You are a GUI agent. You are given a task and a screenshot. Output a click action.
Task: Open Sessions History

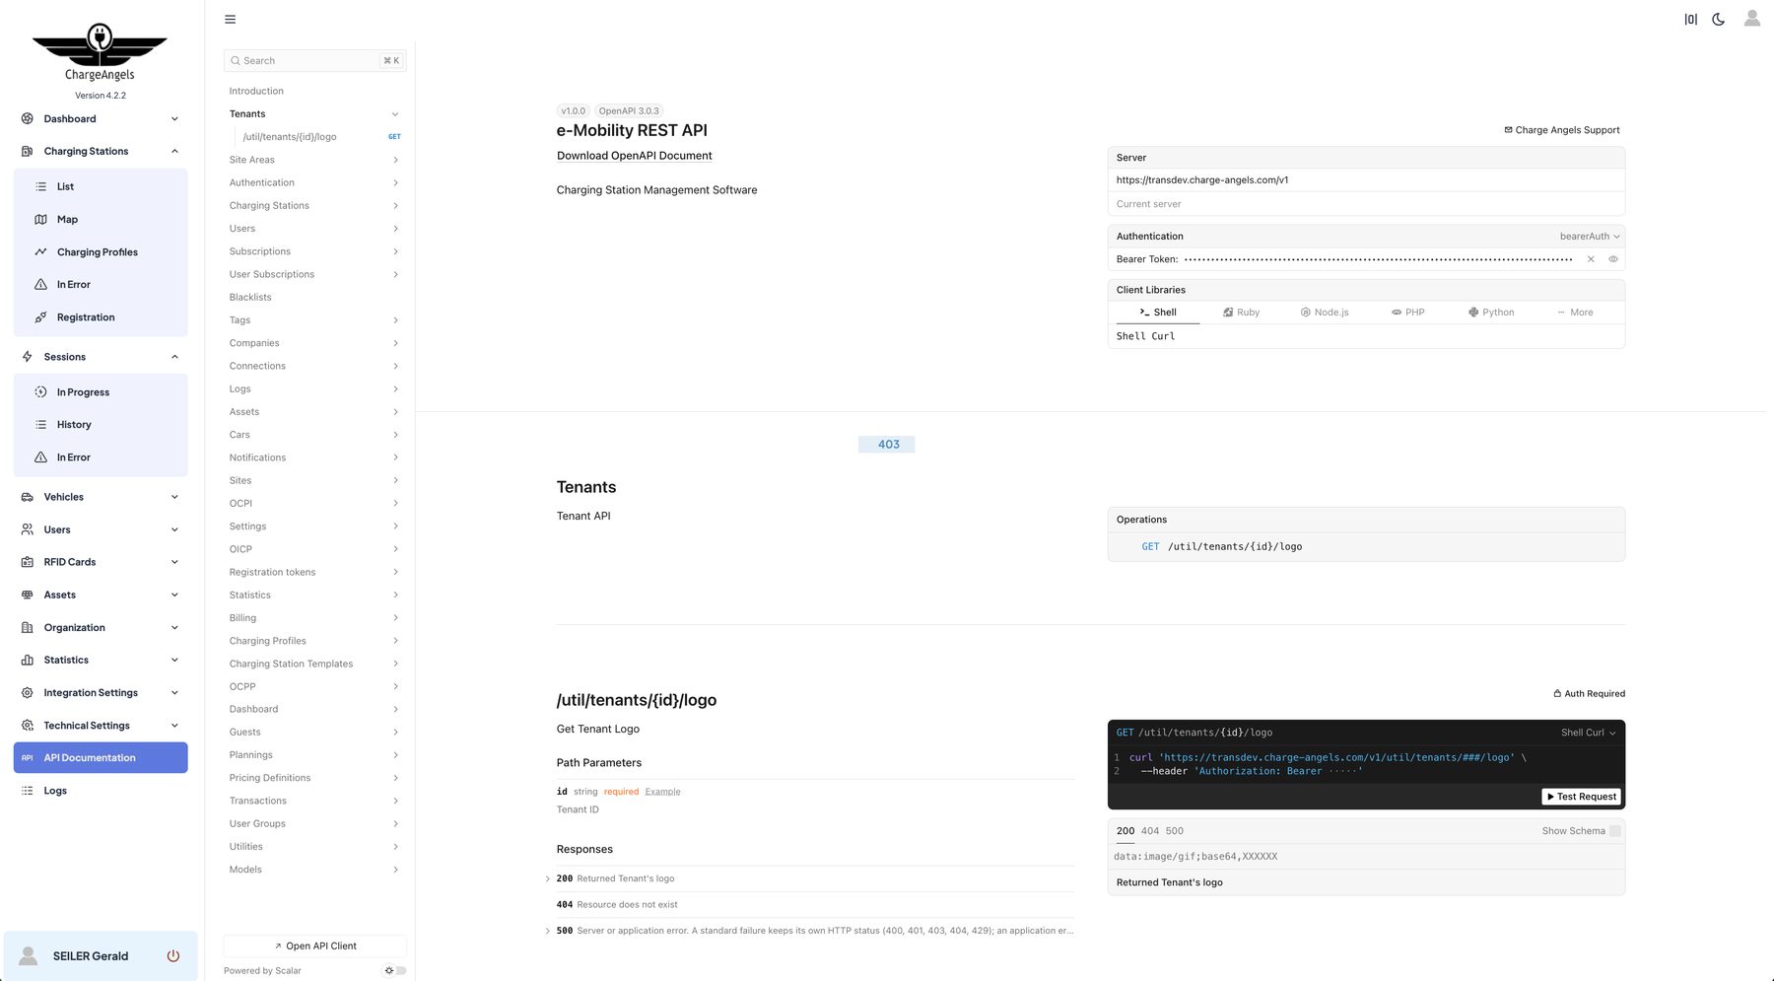pyautogui.click(x=74, y=425)
